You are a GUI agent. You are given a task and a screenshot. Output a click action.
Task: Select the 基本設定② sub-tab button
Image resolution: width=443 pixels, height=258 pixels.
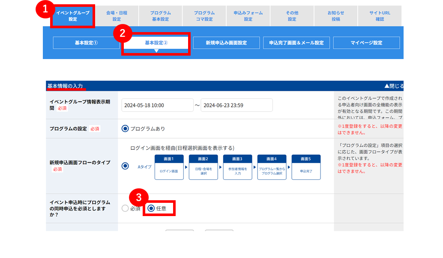(156, 43)
